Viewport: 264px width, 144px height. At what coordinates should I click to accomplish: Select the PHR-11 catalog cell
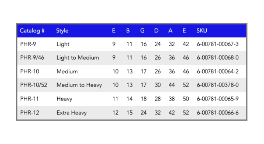click(x=29, y=99)
